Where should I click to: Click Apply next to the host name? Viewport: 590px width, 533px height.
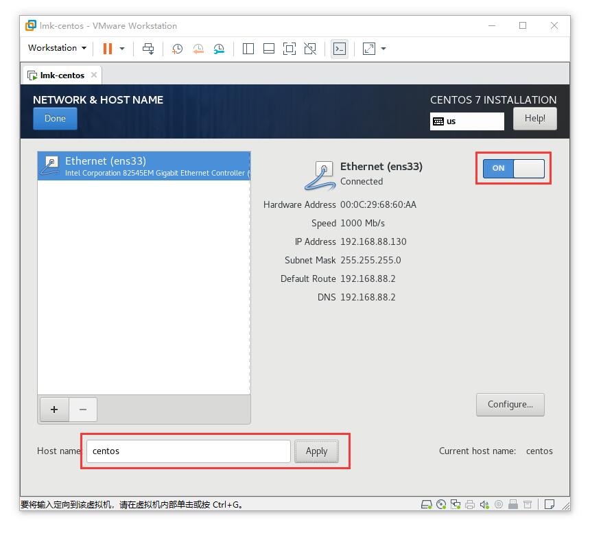(x=316, y=451)
